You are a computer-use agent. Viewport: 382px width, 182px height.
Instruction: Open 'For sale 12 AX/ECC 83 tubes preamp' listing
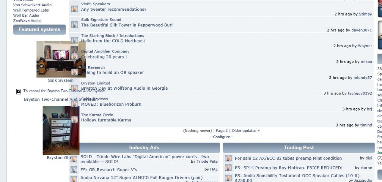coord(288,159)
